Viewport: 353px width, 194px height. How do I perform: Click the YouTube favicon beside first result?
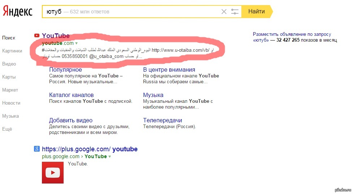click(x=36, y=35)
